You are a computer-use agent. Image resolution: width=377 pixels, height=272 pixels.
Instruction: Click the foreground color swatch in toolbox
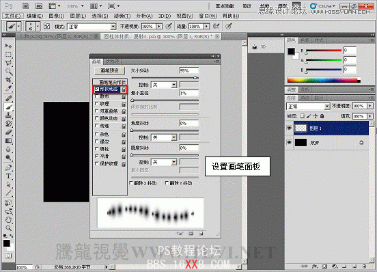click(7, 243)
